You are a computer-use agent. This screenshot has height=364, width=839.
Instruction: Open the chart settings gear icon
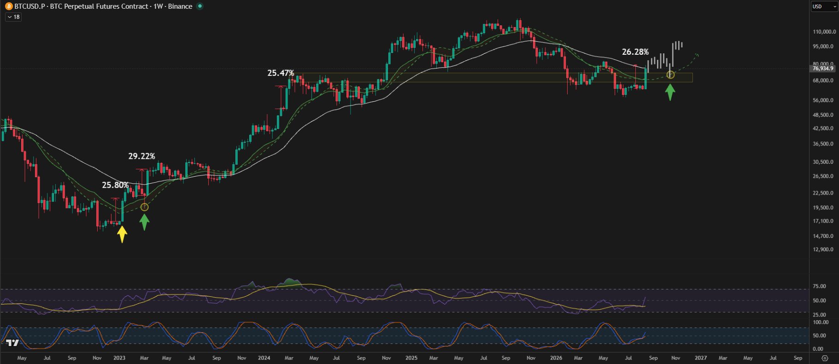(825, 358)
